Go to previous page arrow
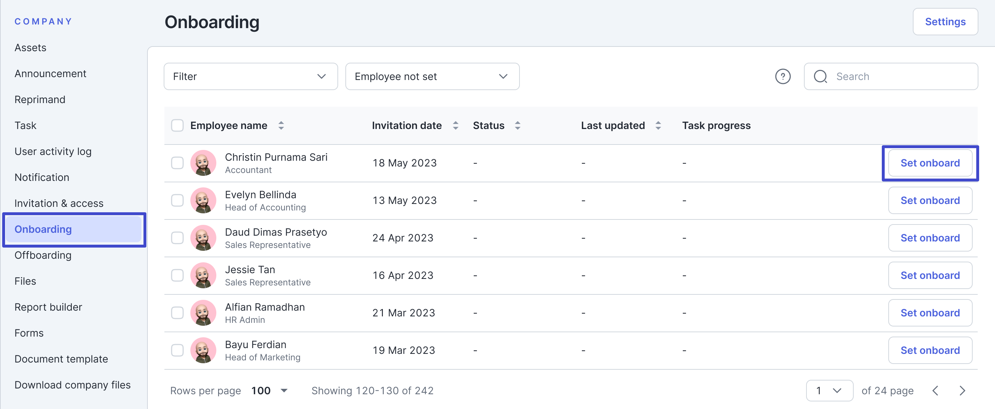 pos(935,391)
